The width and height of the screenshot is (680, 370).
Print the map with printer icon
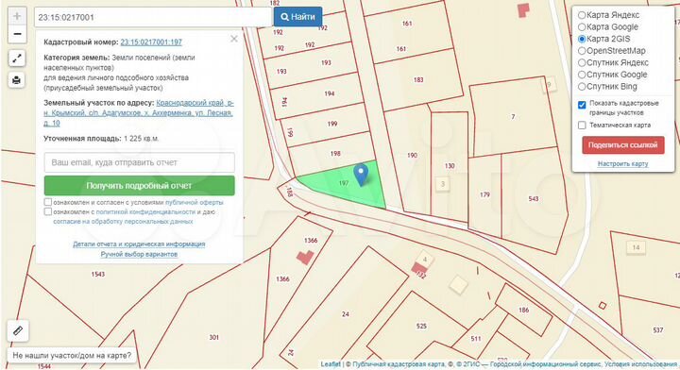pyautogui.click(x=17, y=80)
